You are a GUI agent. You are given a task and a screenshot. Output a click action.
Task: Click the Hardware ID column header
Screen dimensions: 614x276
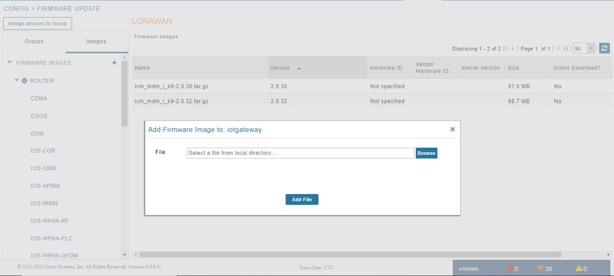point(390,68)
